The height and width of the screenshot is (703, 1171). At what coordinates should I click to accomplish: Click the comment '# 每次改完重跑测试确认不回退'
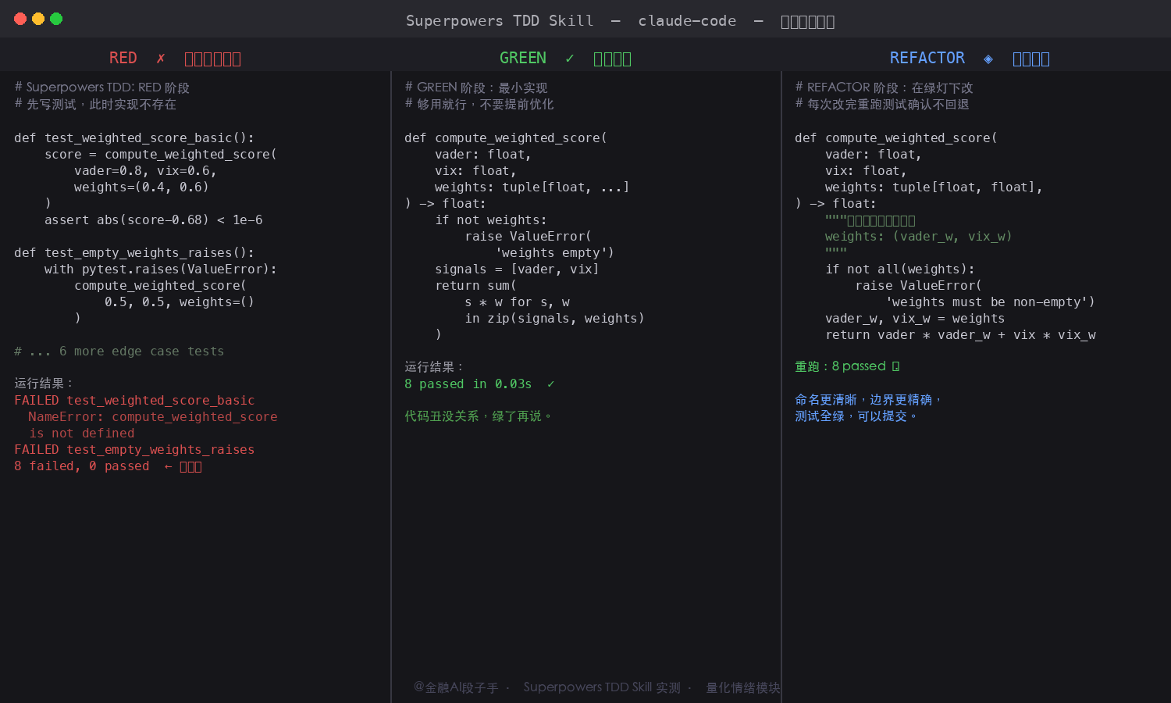coord(882,104)
